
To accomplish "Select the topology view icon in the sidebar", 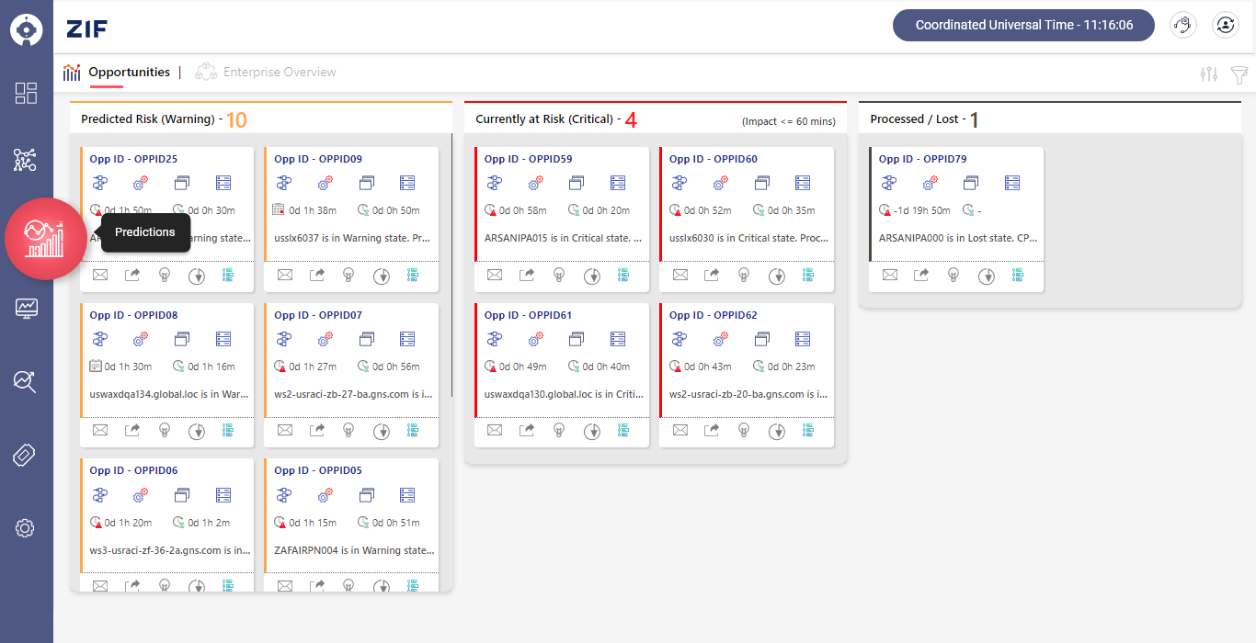I will click(27, 160).
